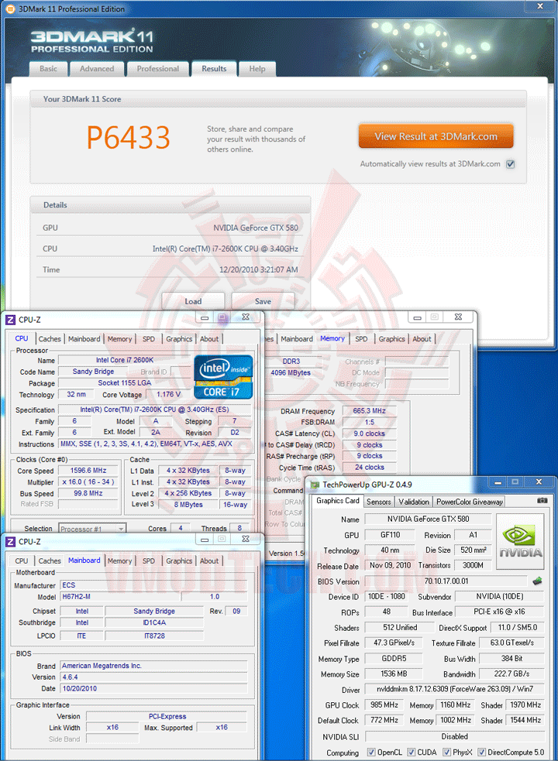This screenshot has width=558, height=761.
Task: Click the Save button in 3DMark
Action: [x=263, y=301]
